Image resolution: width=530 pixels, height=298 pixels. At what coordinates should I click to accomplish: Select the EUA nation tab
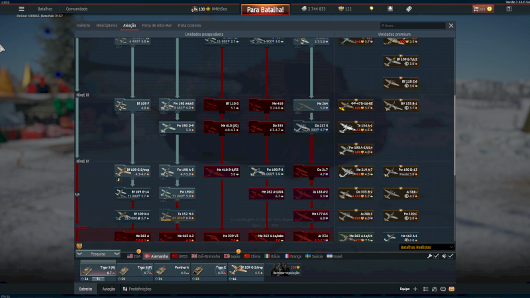click(134, 256)
